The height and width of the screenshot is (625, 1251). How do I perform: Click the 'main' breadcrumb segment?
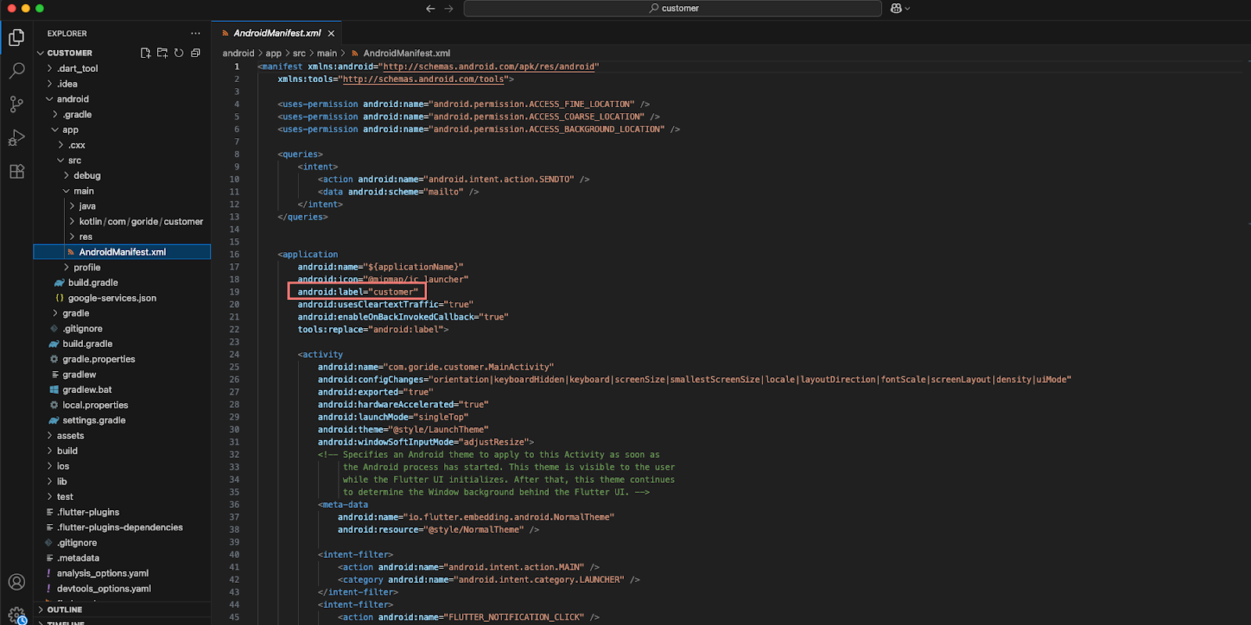click(x=327, y=53)
